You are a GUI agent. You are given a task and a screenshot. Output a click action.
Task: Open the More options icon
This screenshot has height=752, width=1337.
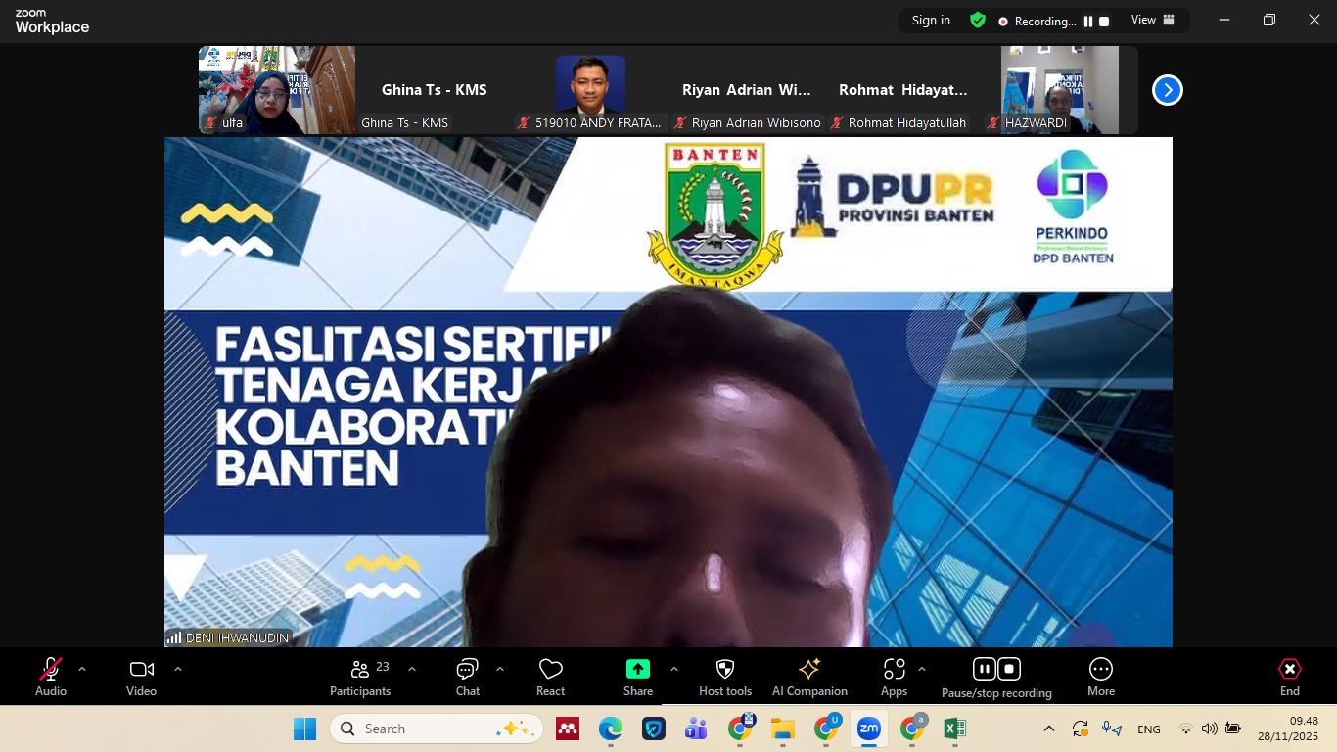(1100, 670)
